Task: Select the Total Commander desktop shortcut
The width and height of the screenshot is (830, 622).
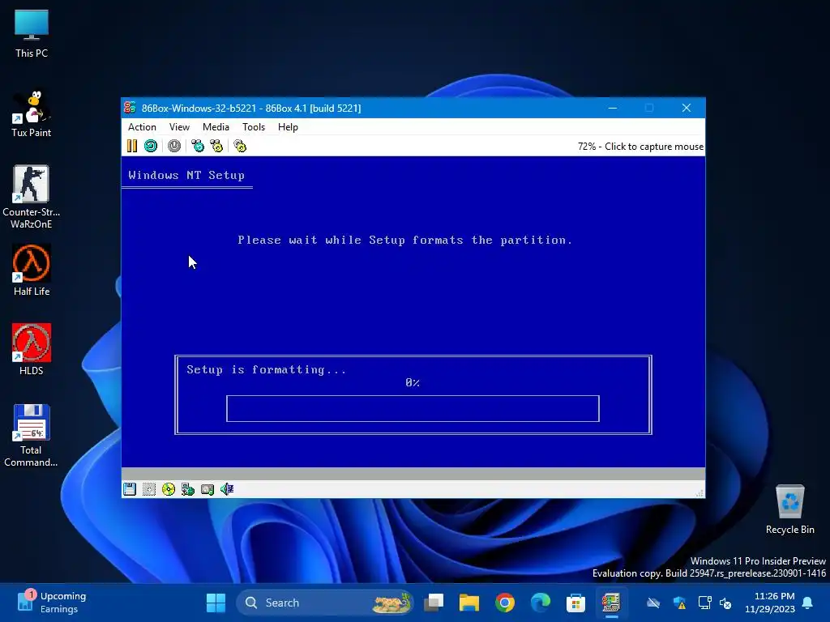Action: click(32, 435)
